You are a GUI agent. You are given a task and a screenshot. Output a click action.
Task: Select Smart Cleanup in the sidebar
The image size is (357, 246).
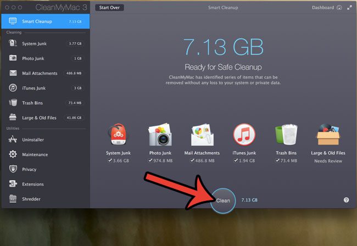pyautogui.click(x=46, y=21)
